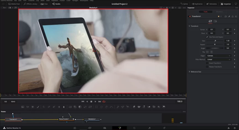
Task: Enable the Invert Transform checkbox
Action: [207, 63]
